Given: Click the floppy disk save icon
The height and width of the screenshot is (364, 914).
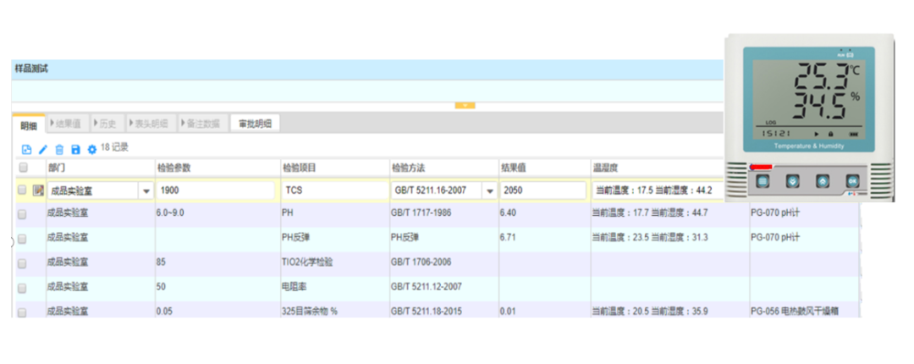Looking at the screenshot, I should (75, 149).
